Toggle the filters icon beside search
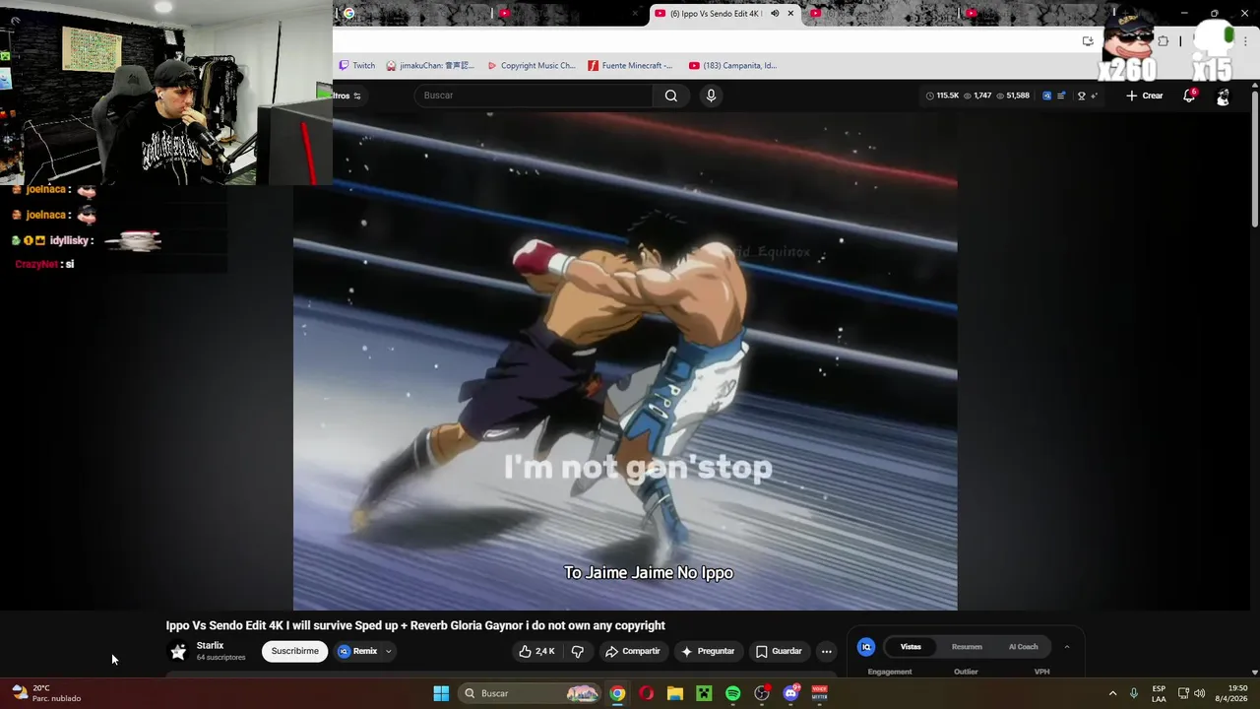 click(x=356, y=96)
